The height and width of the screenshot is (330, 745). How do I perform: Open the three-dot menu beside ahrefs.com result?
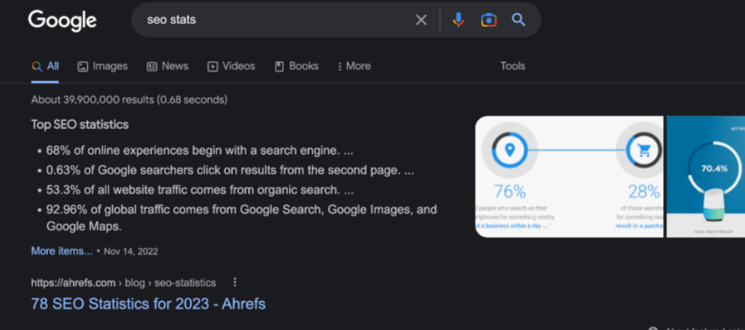234,282
